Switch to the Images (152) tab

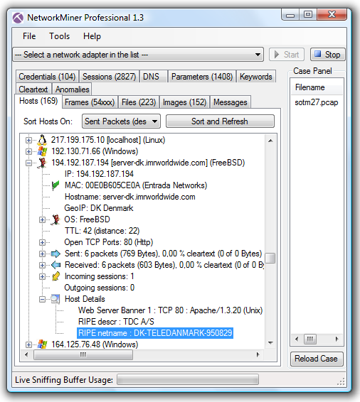click(184, 102)
